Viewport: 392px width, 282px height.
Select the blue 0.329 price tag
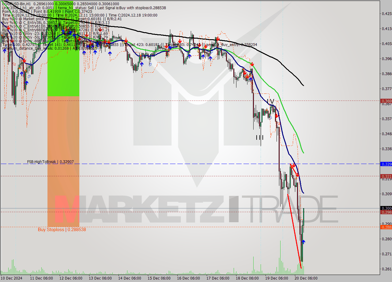tap(386, 164)
